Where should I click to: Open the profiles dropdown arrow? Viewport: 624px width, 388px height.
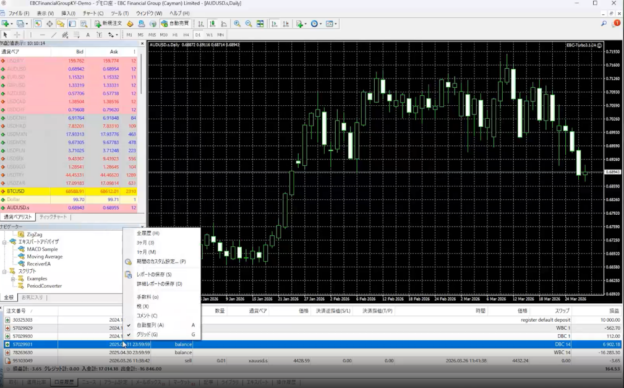pyautogui.click(x=27, y=24)
